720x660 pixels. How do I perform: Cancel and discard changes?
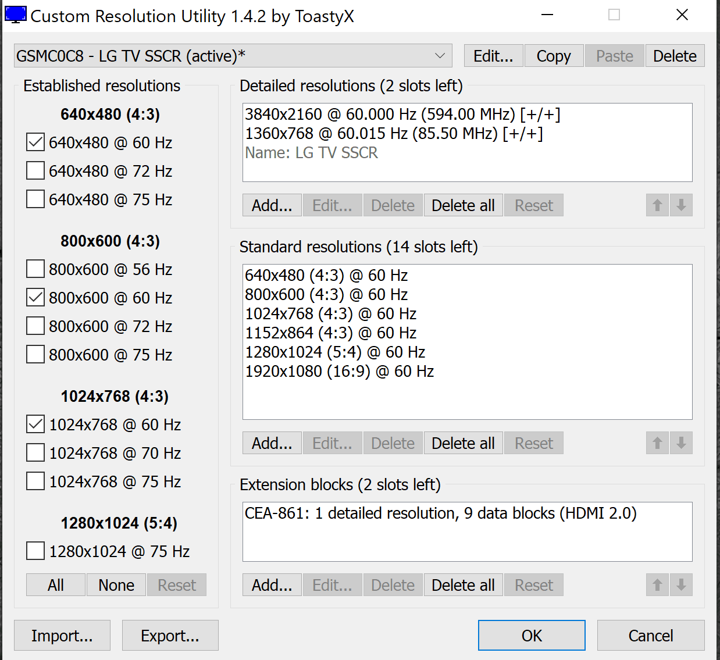tap(651, 636)
